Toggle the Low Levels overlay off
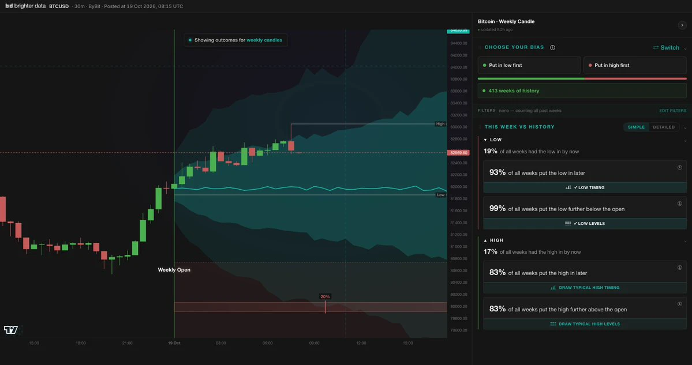This screenshot has height=365, width=692. click(585, 224)
